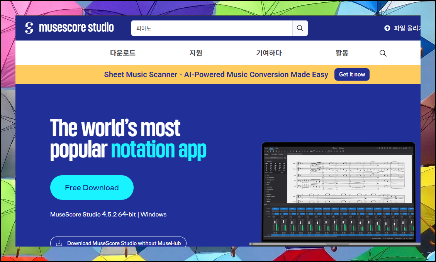Viewport: 436px width, 262px height.
Task: Click the Get it now button
Action: (x=352, y=74)
